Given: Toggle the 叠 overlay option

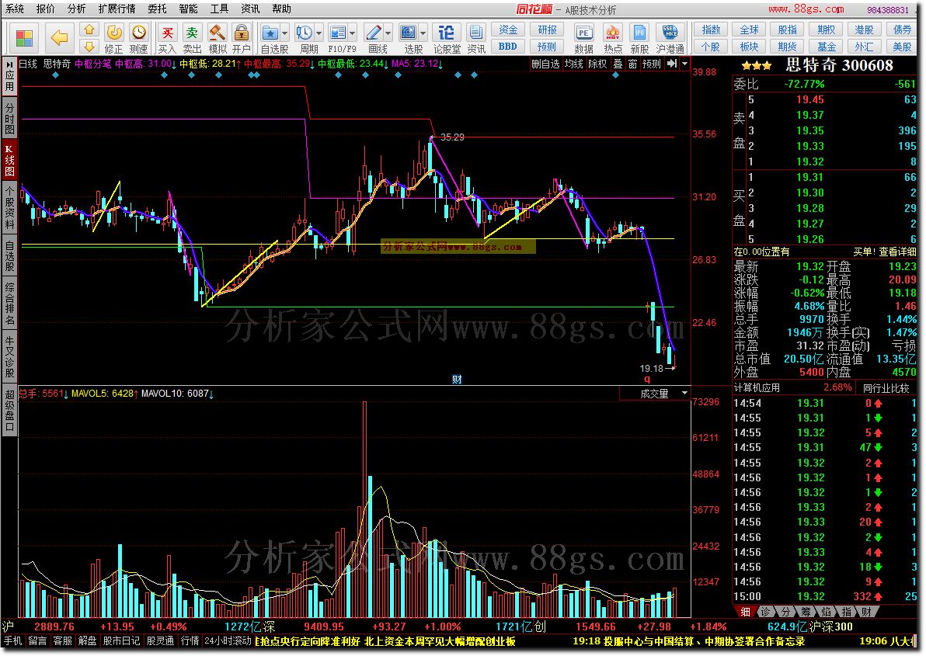Looking at the screenshot, I should pyautogui.click(x=618, y=64).
